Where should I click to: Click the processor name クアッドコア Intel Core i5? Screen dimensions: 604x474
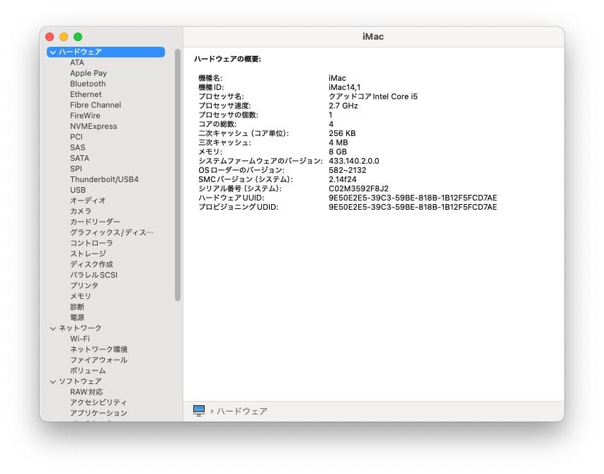coord(373,97)
